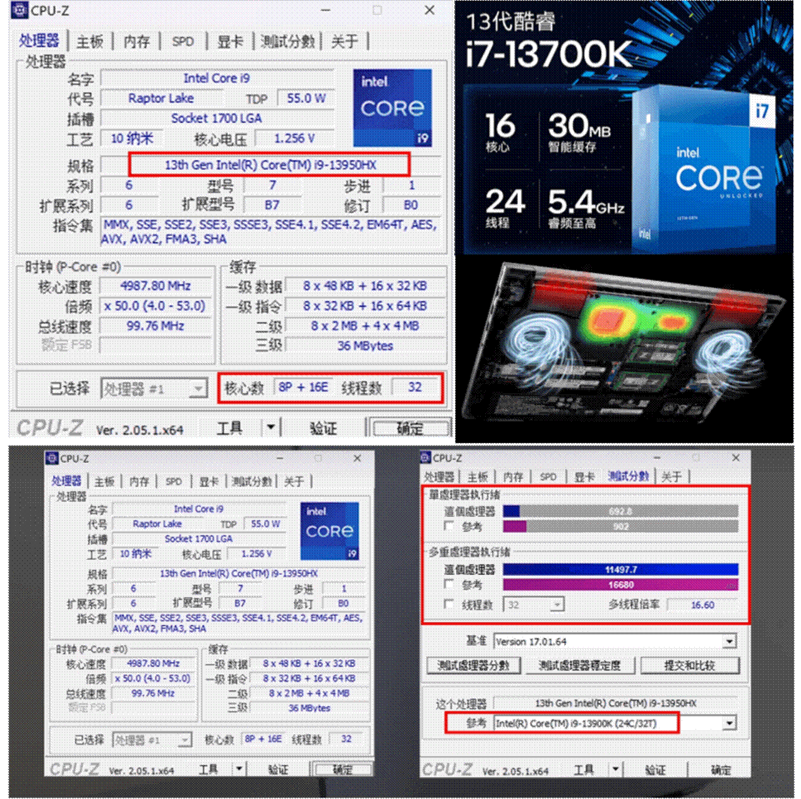The height and width of the screenshot is (799, 801).
Task: Click 总线速度 value 99.76 MHz in bottom-left window
Action: pyautogui.click(x=153, y=693)
